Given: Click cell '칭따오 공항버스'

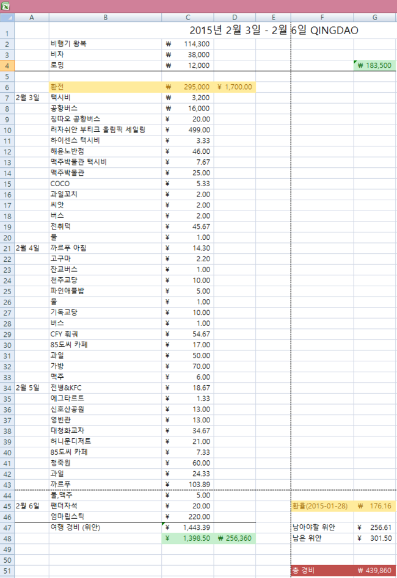Looking at the screenshot, I should (x=105, y=119).
